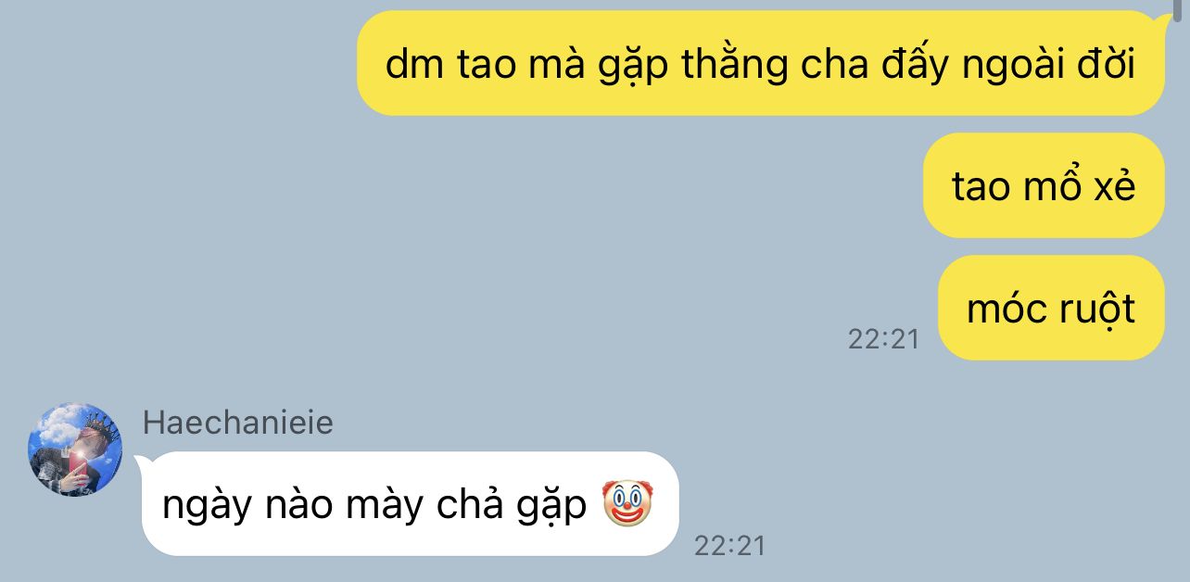Open Haechanieie's profile avatar picture
This screenshot has width=1190, height=582.
(x=75, y=449)
